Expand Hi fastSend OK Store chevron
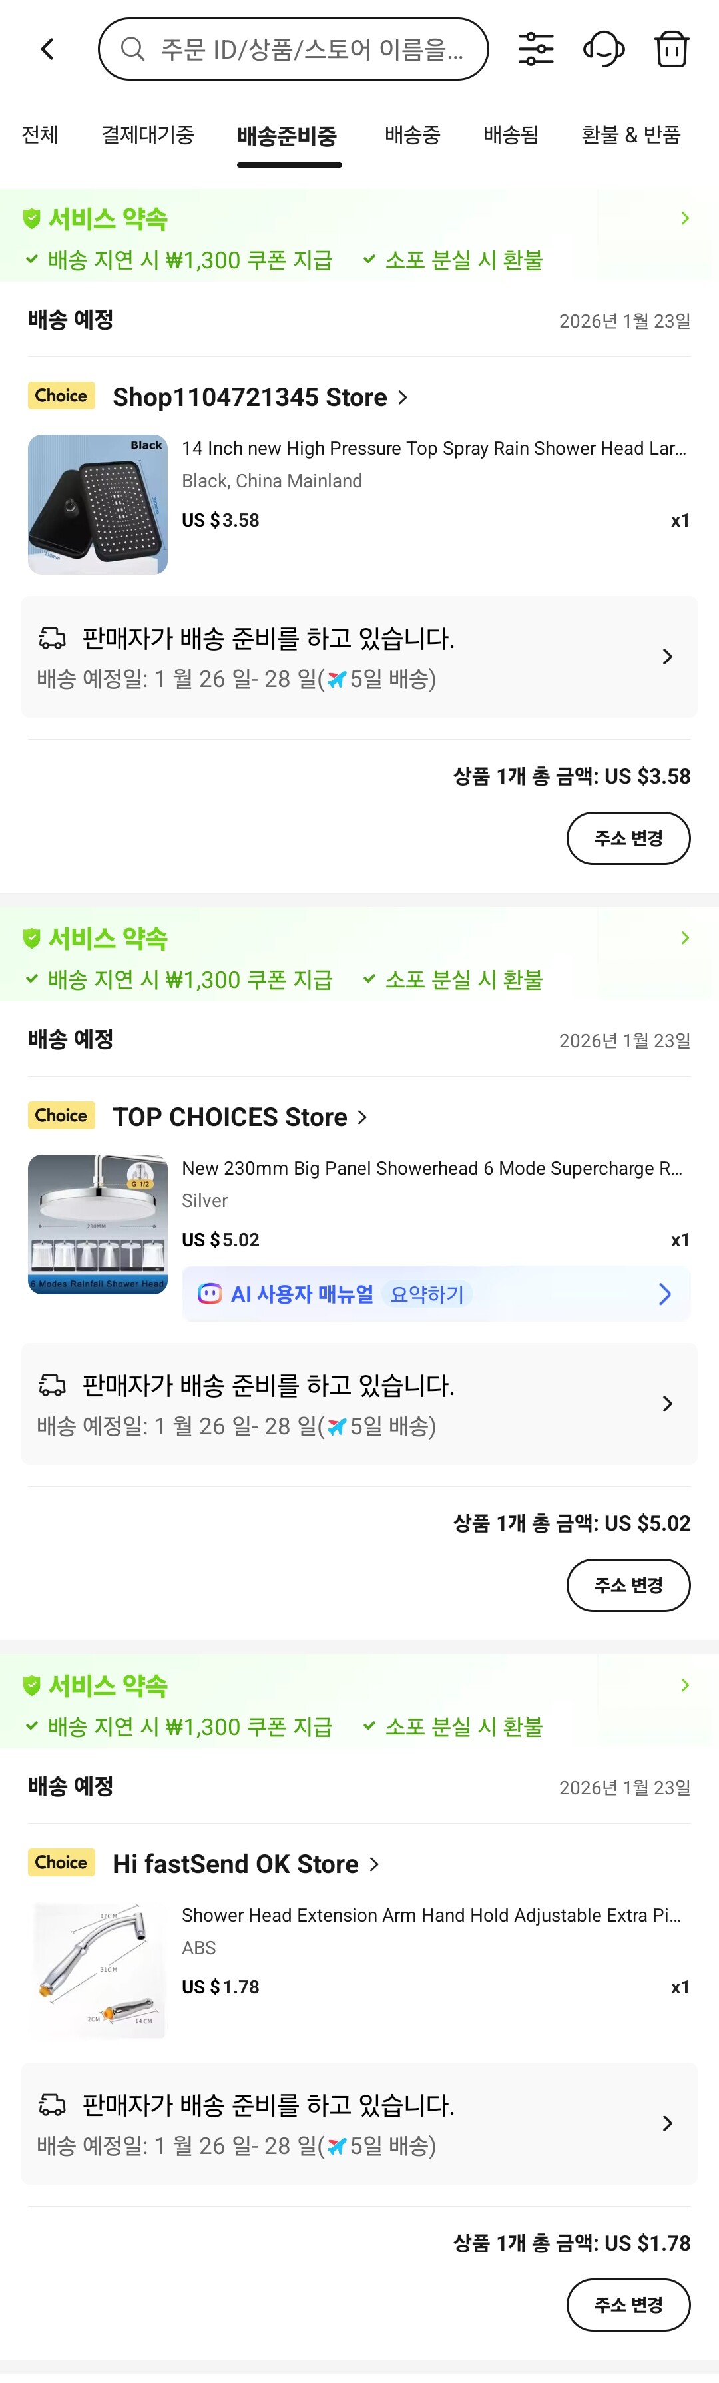719x2383 pixels. tap(375, 1864)
